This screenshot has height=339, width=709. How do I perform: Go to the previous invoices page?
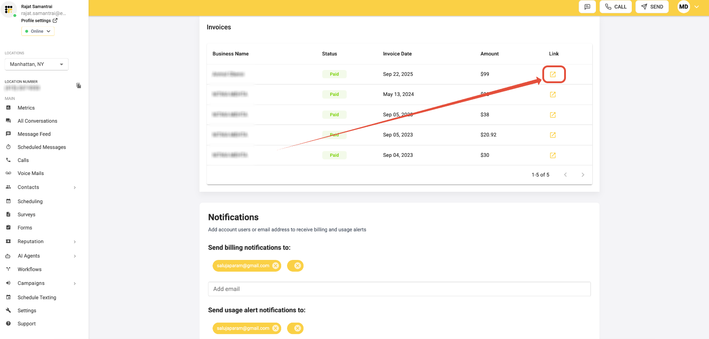pyautogui.click(x=565, y=175)
